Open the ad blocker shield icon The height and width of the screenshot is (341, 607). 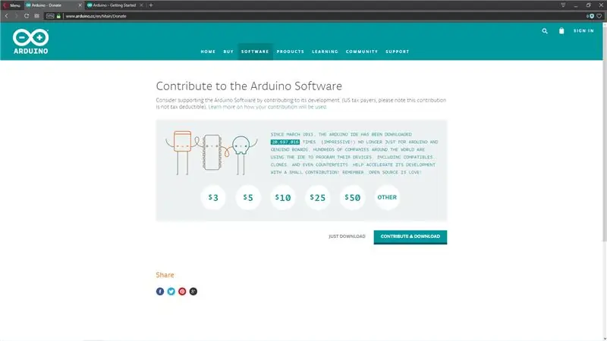pyautogui.click(x=591, y=16)
